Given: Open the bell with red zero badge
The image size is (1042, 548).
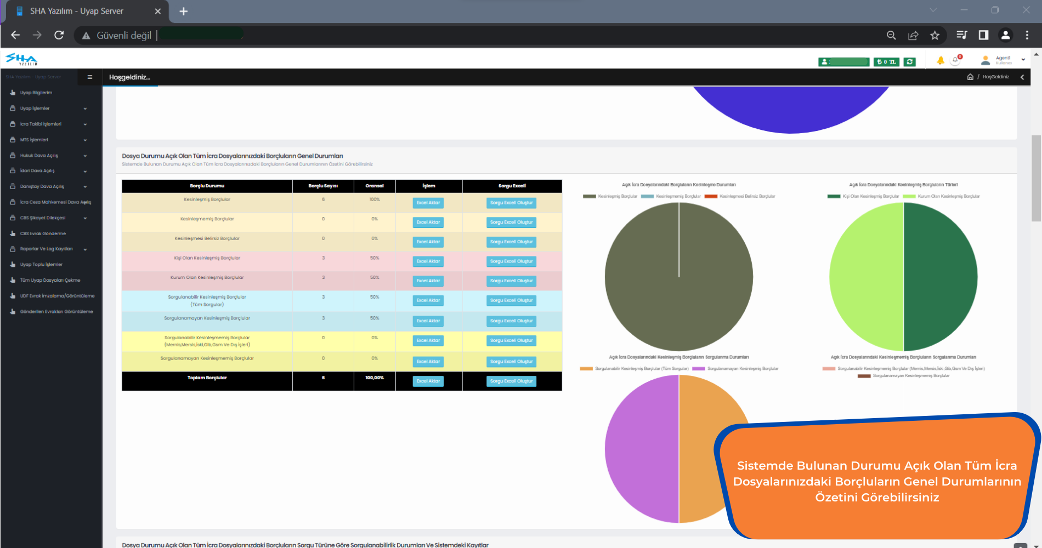Looking at the screenshot, I should click(956, 60).
